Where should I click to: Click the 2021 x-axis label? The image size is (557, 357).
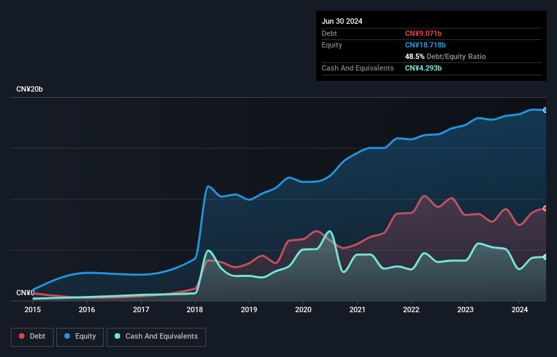click(x=358, y=309)
